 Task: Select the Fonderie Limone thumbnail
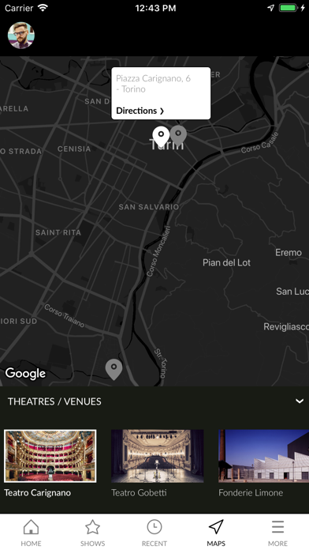(263, 456)
